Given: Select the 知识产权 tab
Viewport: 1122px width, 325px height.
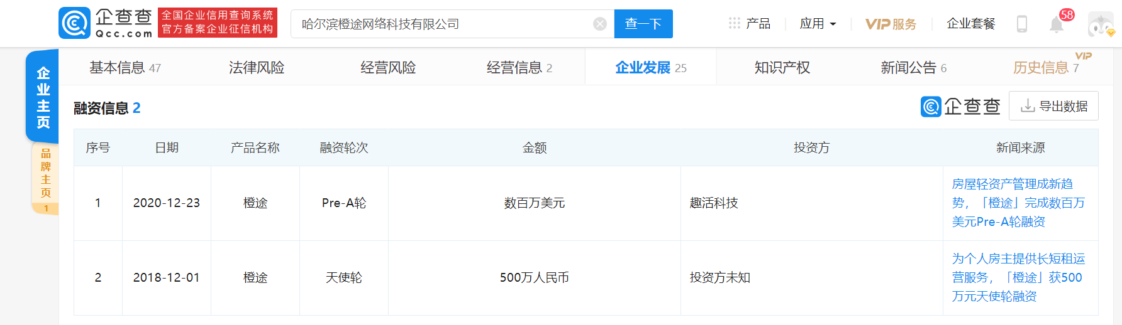Looking at the screenshot, I should pyautogui.click(x=782, y=68).
